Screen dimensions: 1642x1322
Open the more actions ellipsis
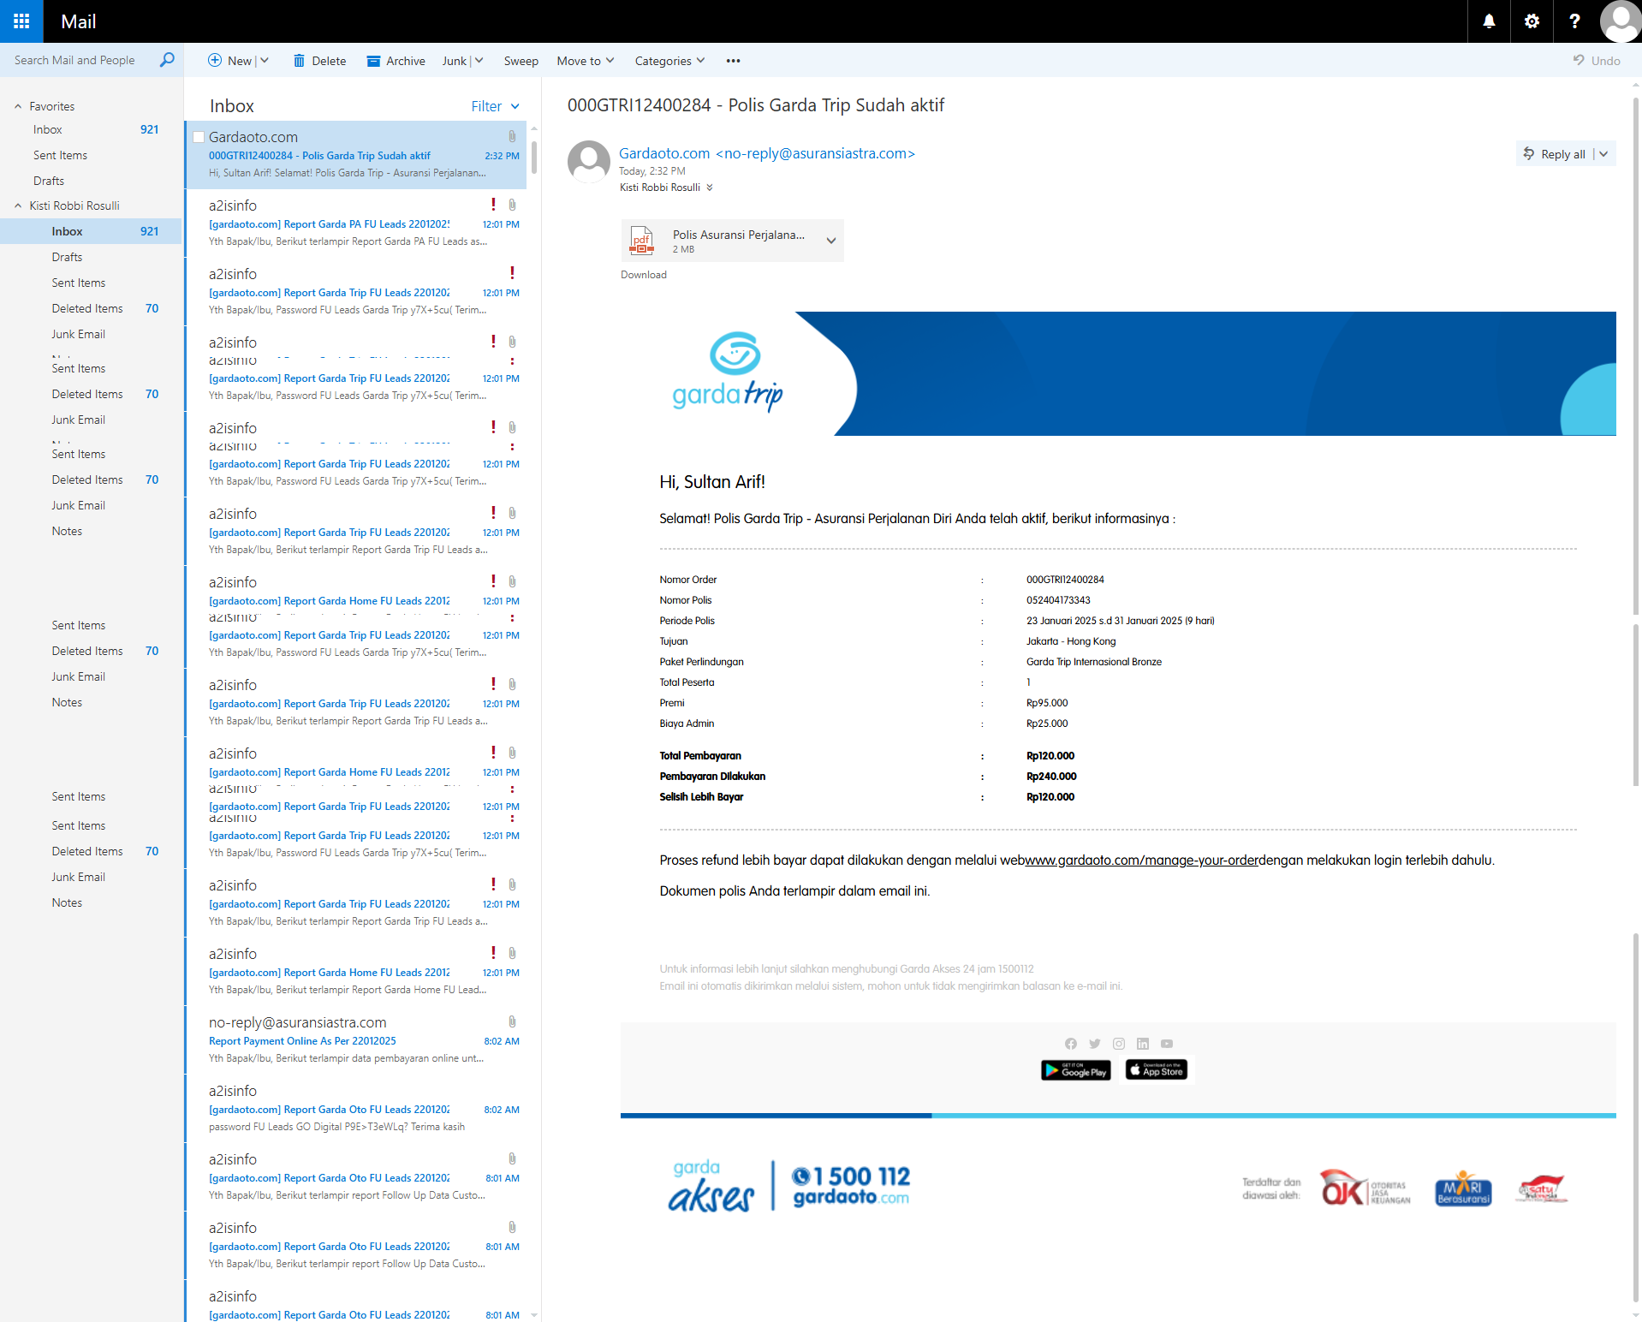(x=733, y=61)
